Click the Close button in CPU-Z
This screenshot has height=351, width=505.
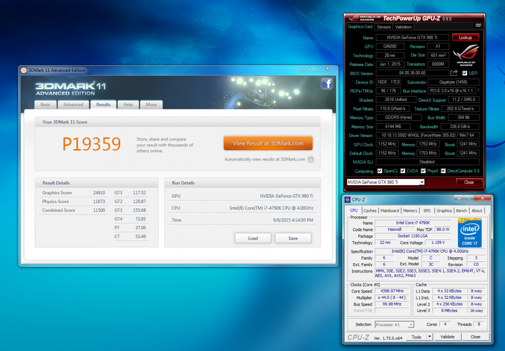point(476,337)
